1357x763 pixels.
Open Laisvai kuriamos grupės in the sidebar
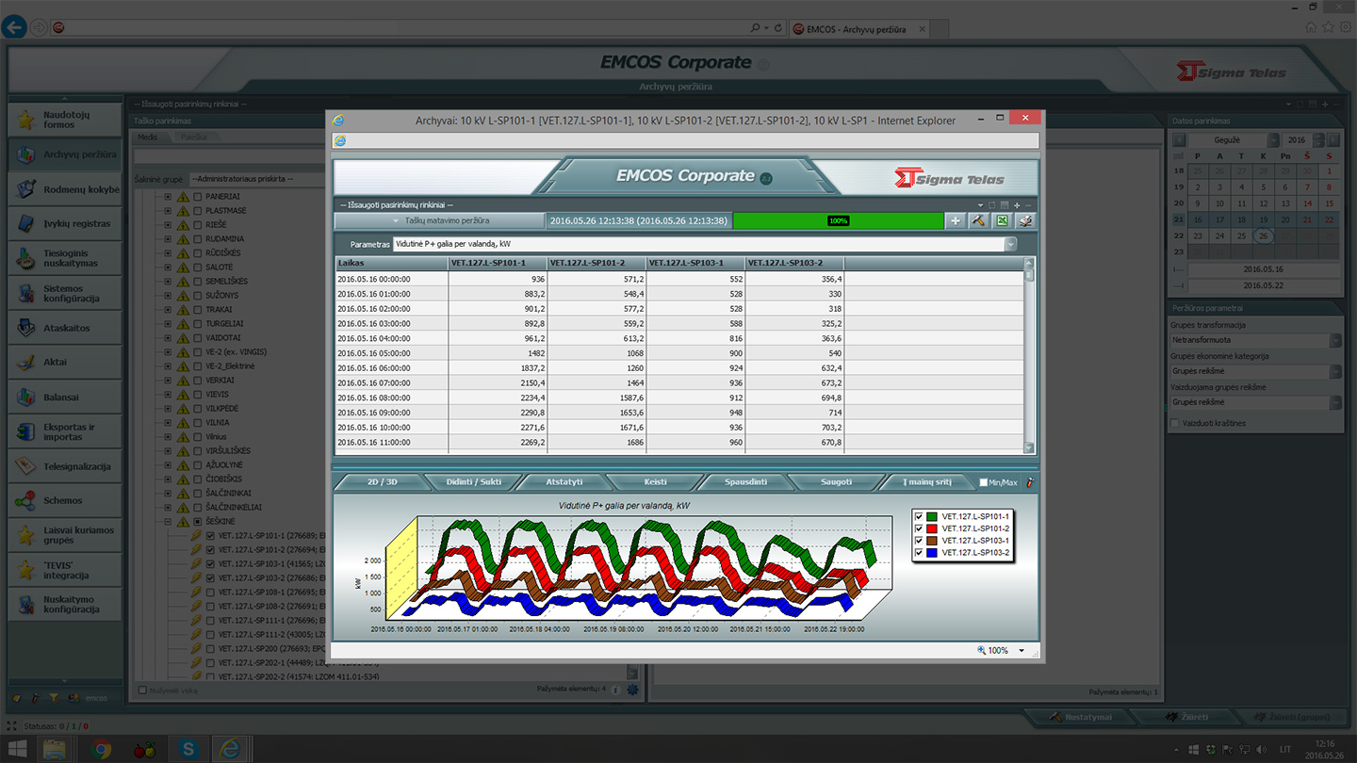pos(65,535)
